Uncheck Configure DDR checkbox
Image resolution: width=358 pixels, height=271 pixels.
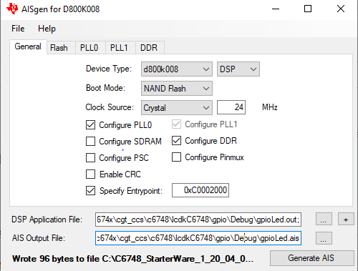click(x=176, y=141)
